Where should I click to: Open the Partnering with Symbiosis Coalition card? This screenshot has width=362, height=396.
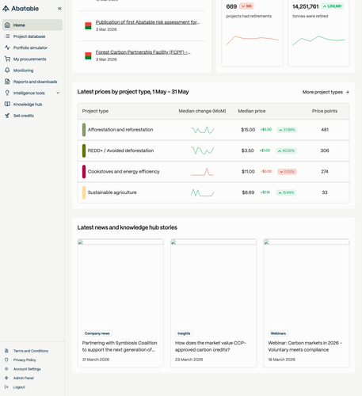click(x=120, y=303)
